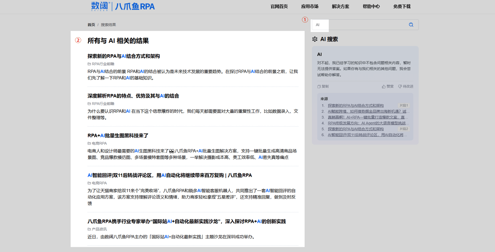Open result 八爪鱼RPA携手行业专家举办 sandbox article
Image resolution: width=495 pixels, height=252 pixels.
click(186, 222)
